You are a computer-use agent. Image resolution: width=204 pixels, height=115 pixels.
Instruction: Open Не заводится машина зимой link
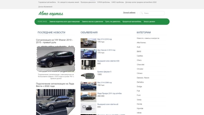pos(68,2)
